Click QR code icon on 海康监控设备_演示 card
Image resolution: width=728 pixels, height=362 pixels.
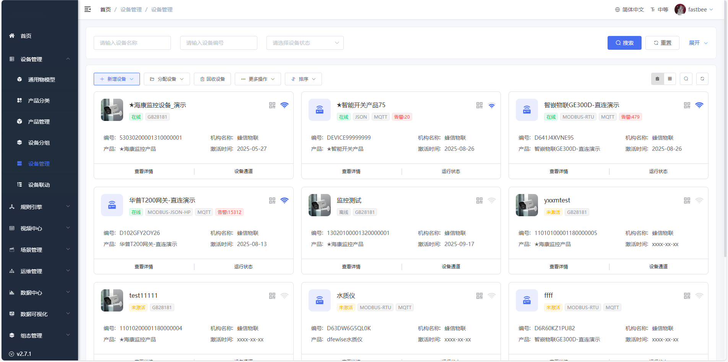272,105
